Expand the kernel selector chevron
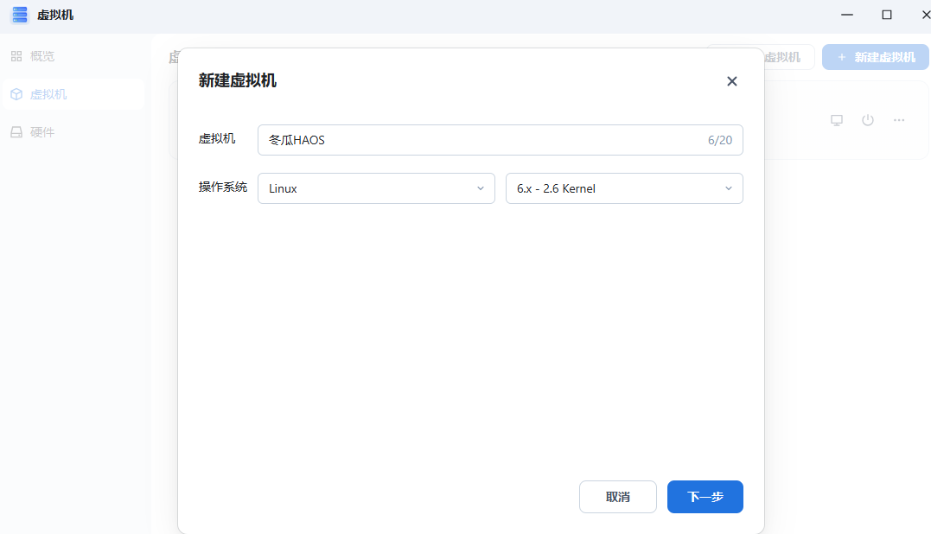The width and height of the screenshot is (931, 534). pyautogui.click(x=727, y=188)
